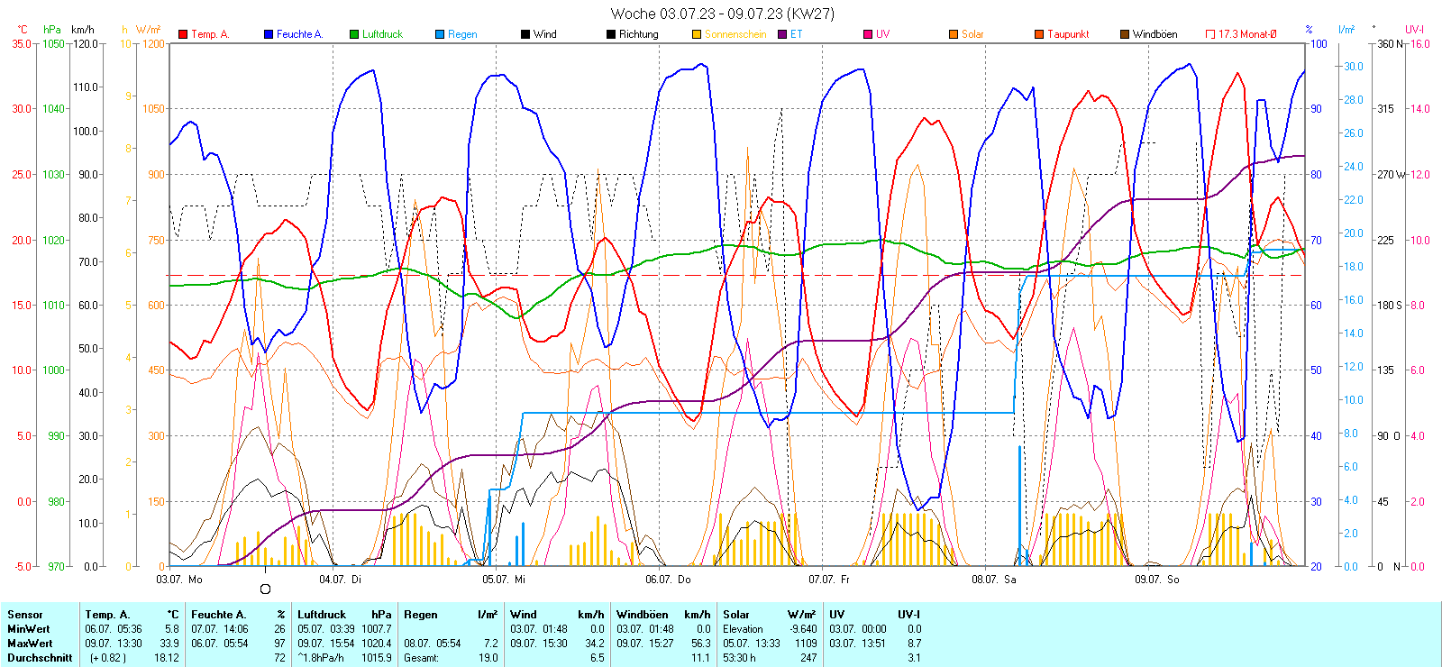Toggle the 17.3 Monat-Ø outlined legend box
This screenshot has height=667, width=1442.
[1210, 34]
